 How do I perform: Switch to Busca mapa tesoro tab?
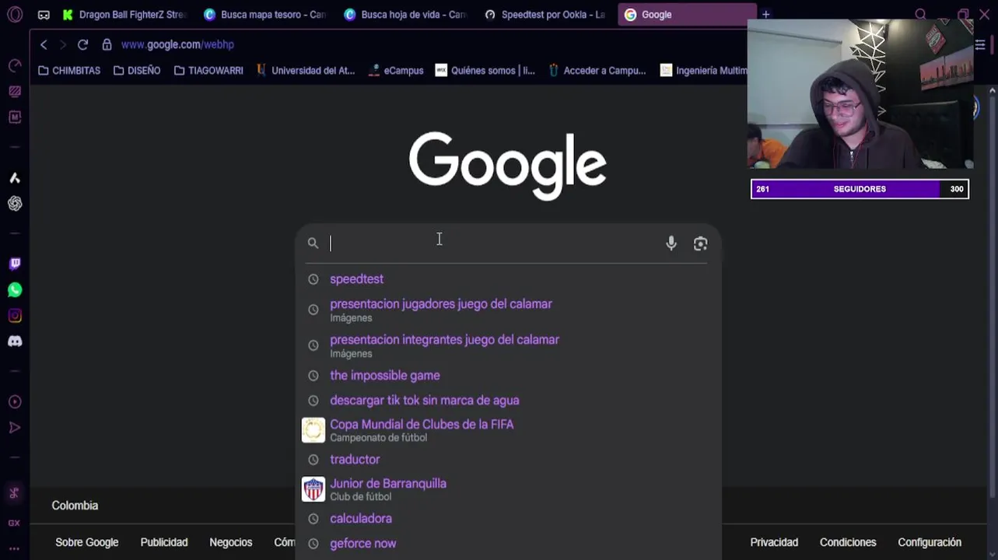click(x=264, y=15)
